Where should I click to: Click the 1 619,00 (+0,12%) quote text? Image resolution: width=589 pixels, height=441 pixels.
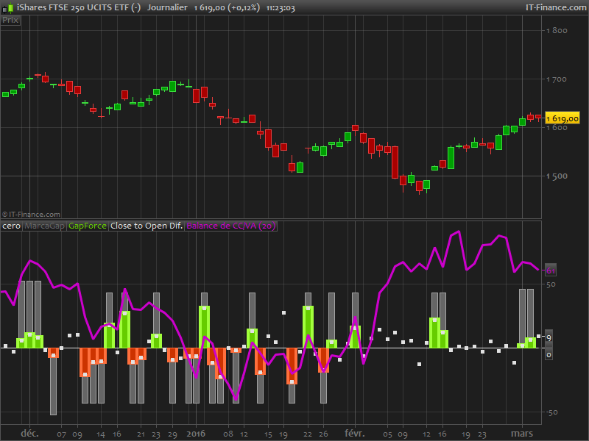(227, 7)
